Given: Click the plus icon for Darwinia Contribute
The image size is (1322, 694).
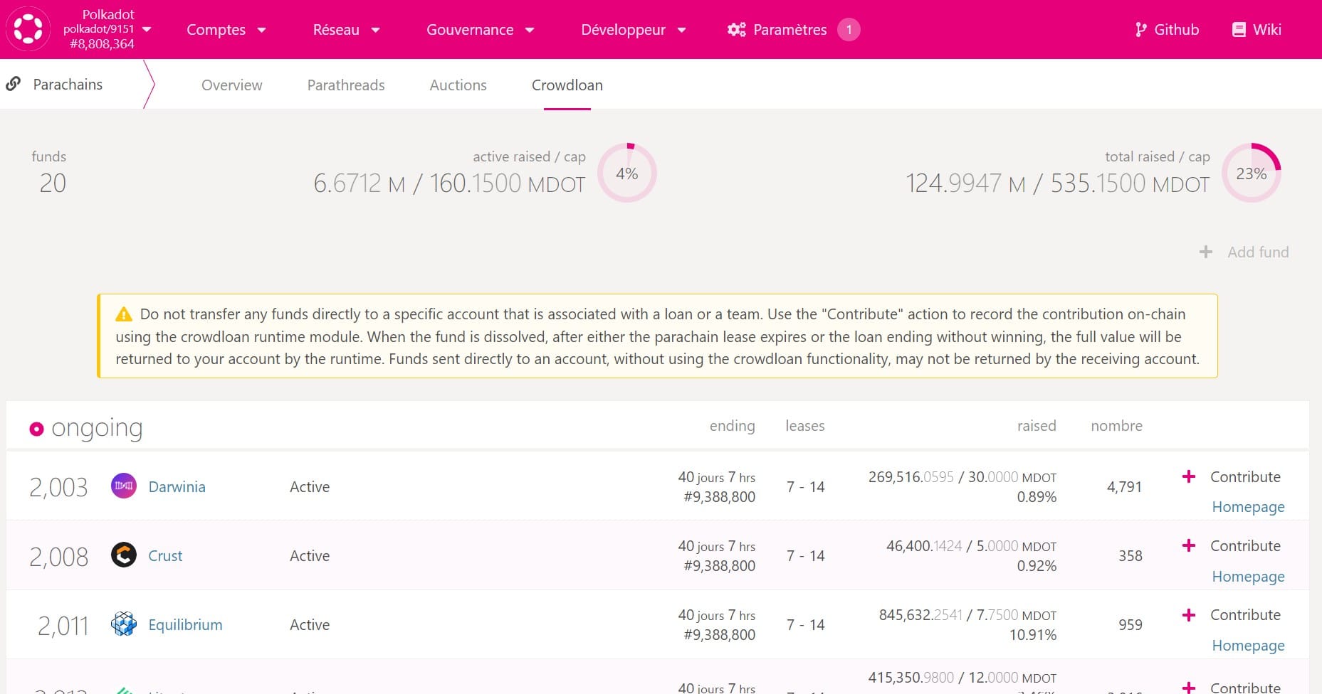Looking at the screenshot, I should (1188, 476).
